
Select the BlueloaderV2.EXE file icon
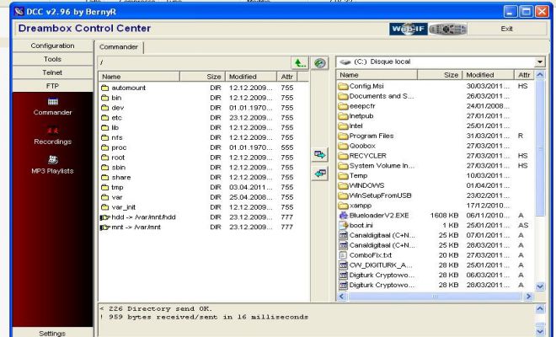point(343,216)
